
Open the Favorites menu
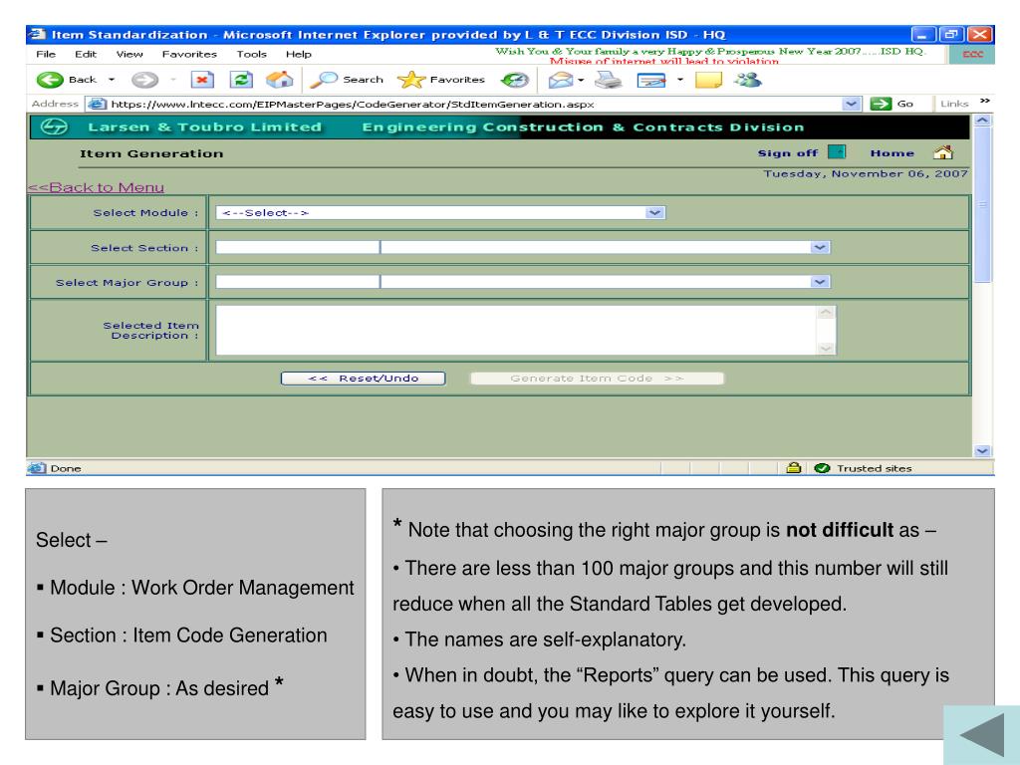[189, 54]
